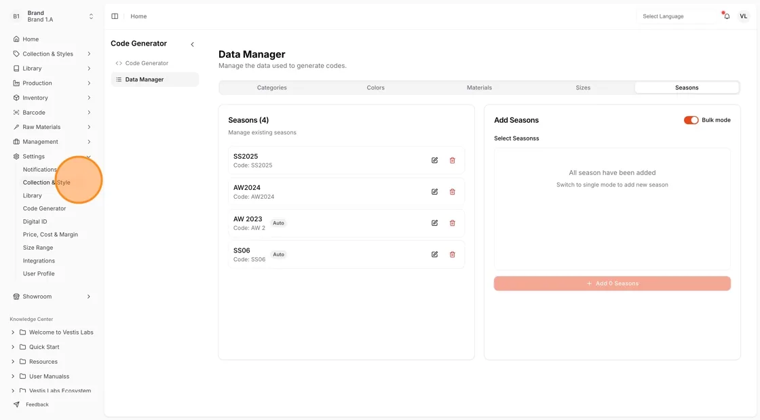
Task: Open Size Range settings
Action: coord(38,248)
